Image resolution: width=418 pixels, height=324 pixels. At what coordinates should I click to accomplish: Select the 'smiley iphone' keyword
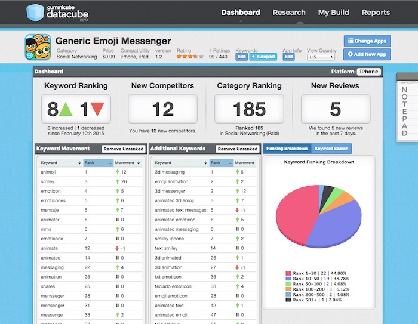[169, 239]
